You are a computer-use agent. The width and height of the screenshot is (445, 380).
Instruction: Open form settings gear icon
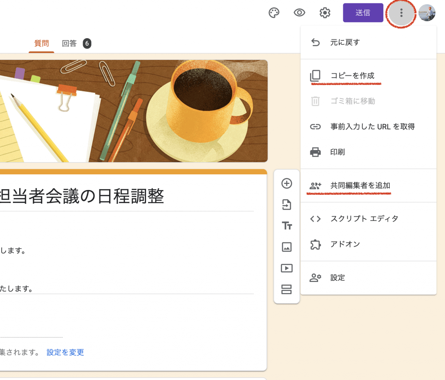click(325, 13)
